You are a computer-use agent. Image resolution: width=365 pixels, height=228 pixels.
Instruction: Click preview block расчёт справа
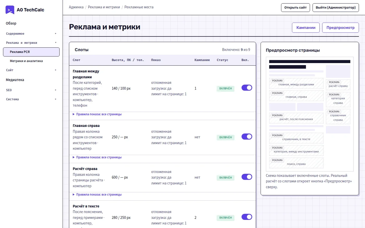pos(338,85)
